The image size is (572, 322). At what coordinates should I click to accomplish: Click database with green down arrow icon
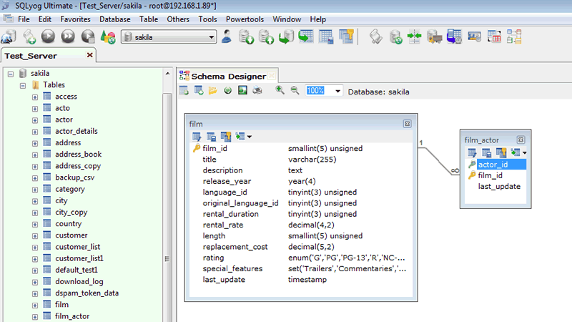pyautogui.click(x=246, y=37)
